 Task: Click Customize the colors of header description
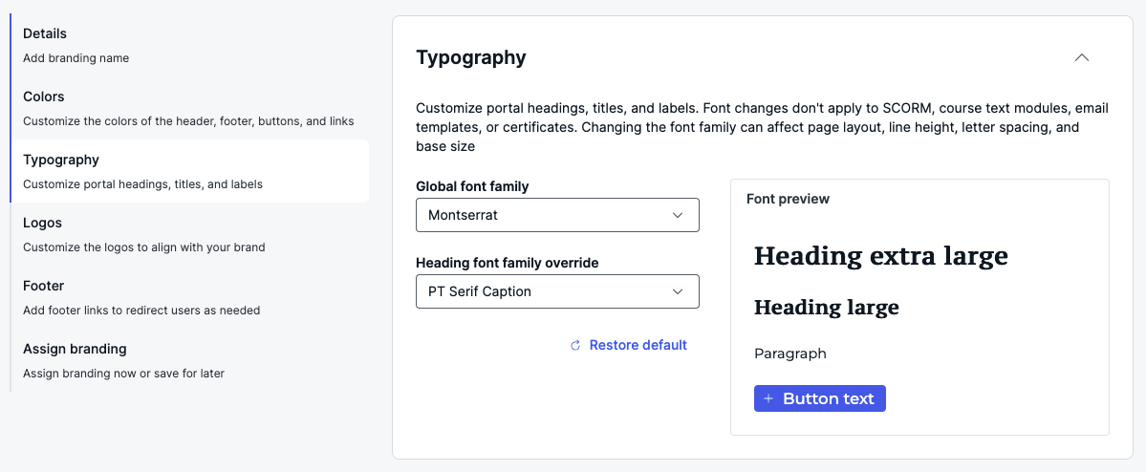pos(188,120)
